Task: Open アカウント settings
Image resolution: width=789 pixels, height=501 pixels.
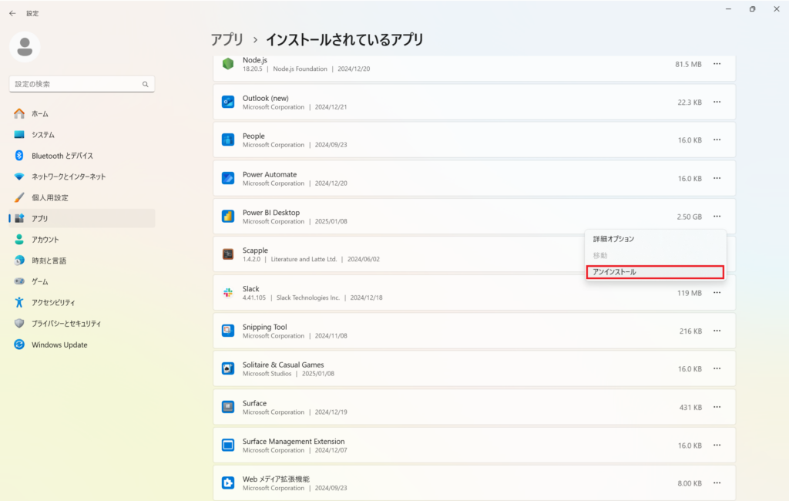Action: (x=82, y=240)
